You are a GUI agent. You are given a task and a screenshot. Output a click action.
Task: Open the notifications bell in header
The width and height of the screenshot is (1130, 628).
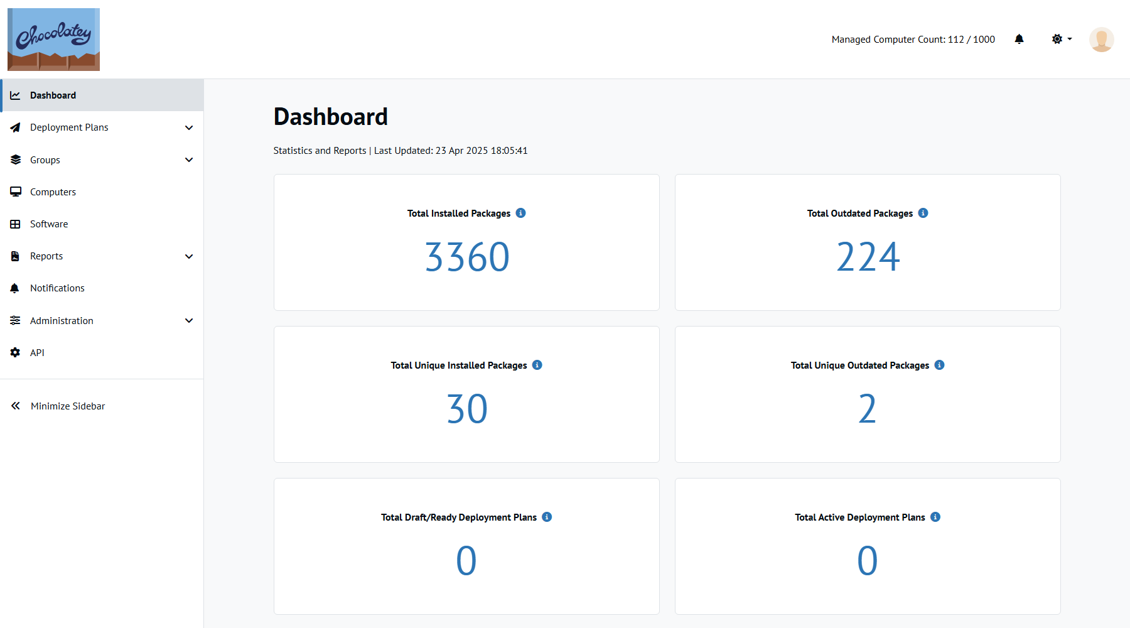coord(1019,39)
